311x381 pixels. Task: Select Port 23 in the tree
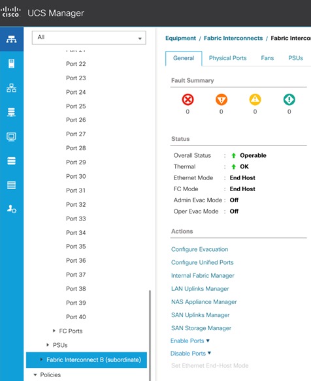76,78
